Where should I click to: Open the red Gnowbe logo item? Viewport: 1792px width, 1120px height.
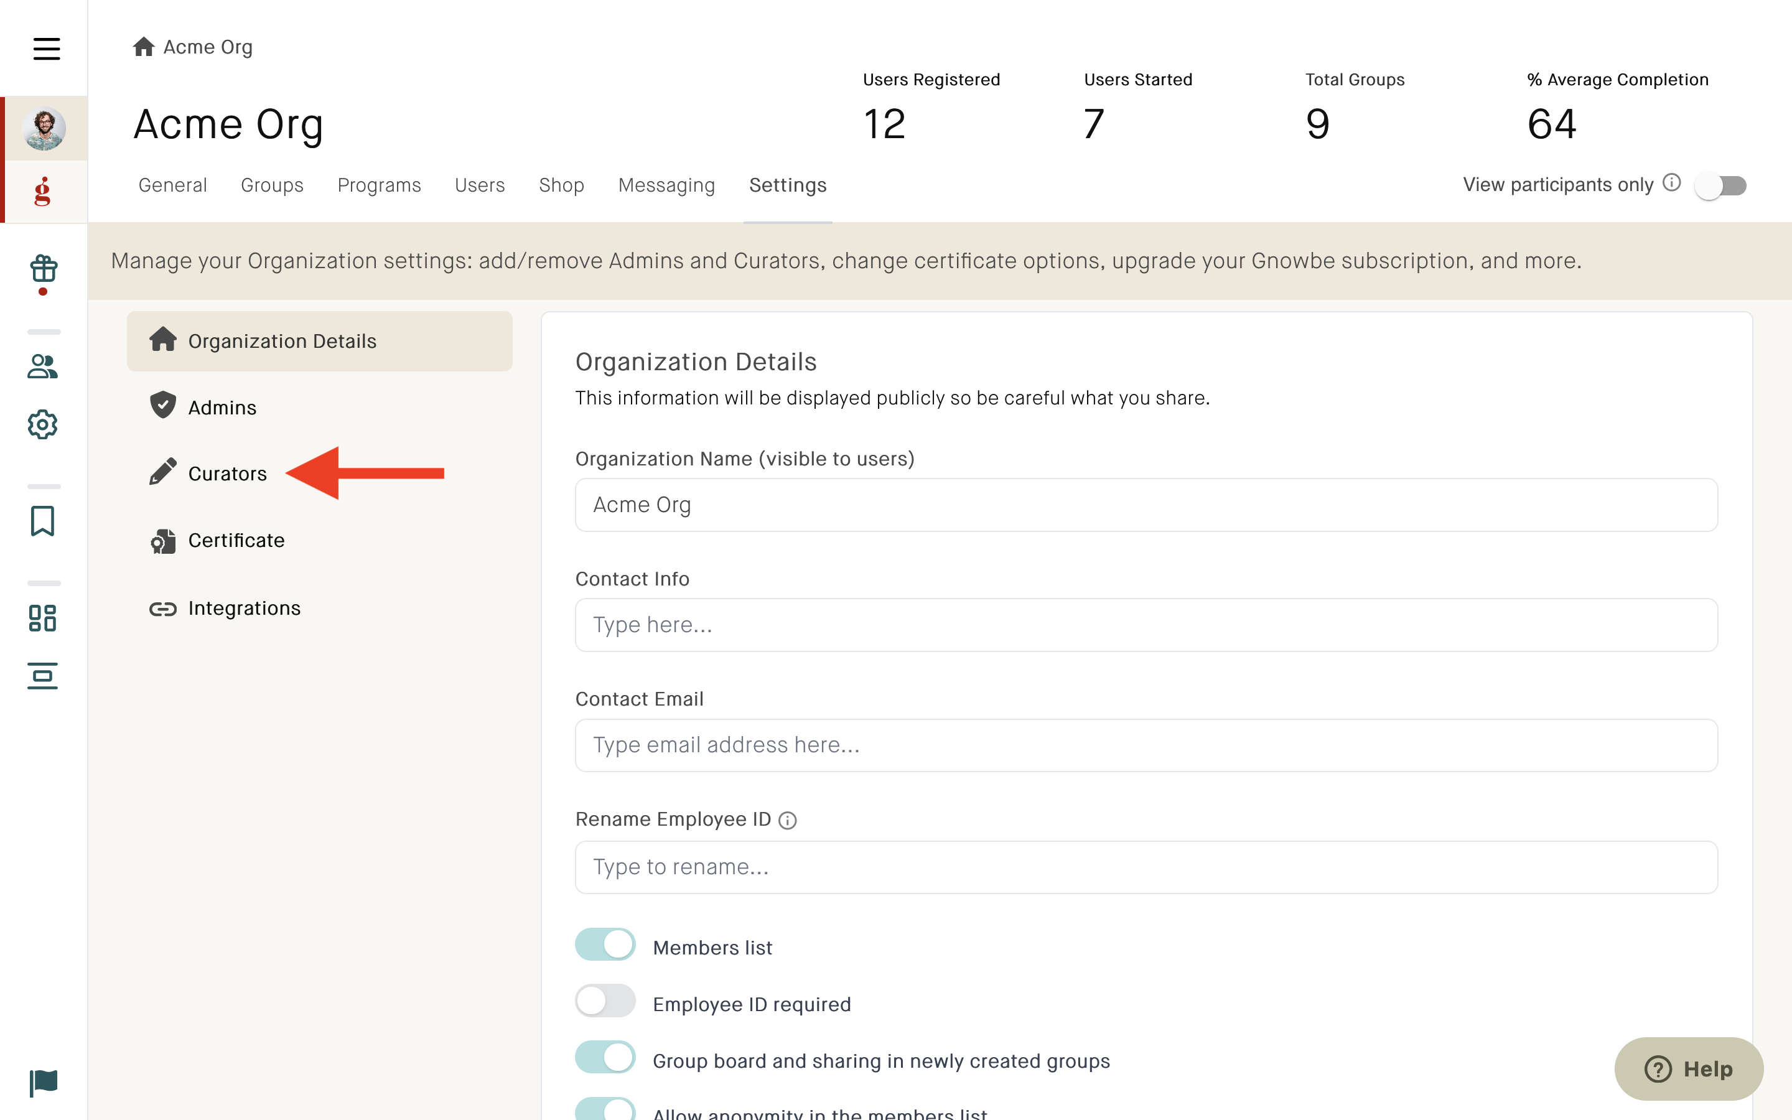[43, 192]
